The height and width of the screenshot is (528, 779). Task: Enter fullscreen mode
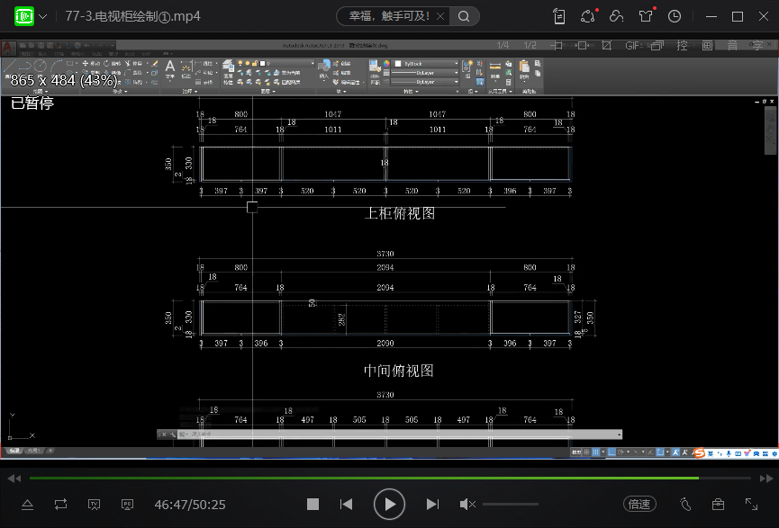point(751,505)
